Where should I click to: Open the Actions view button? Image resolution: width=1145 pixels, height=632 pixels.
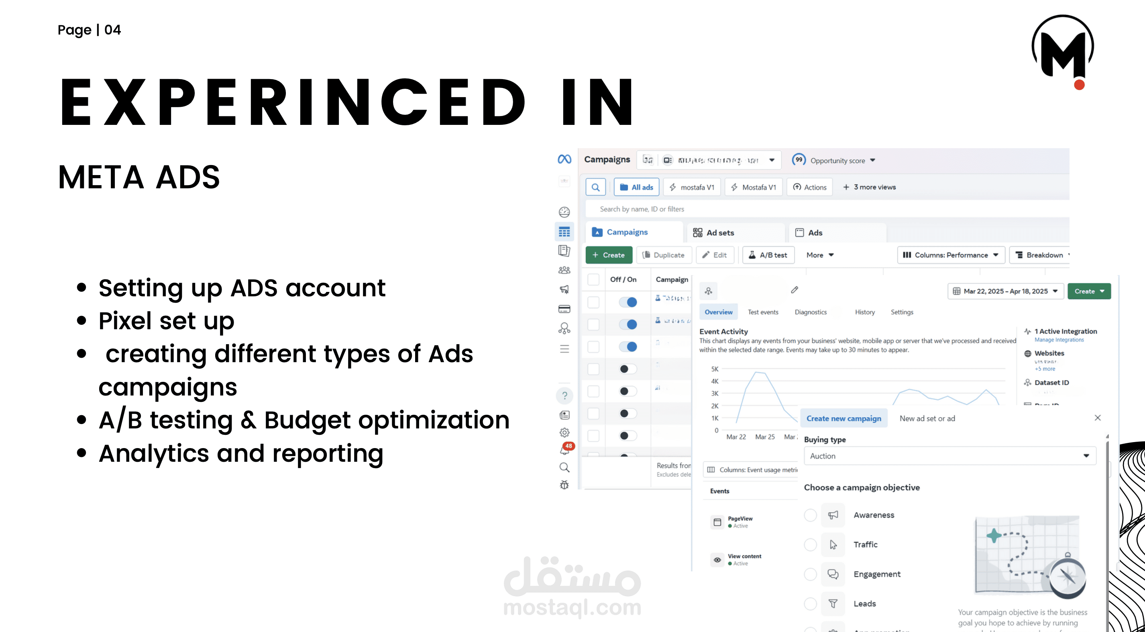pyautogui.click(x=810, y=187)
